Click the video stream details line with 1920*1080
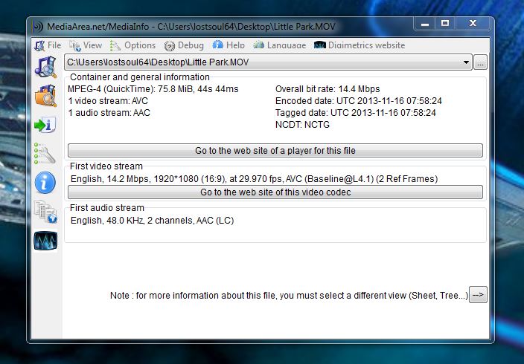 254,179
